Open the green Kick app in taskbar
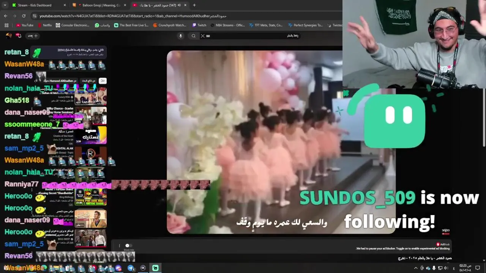This screenshot has height=273, width=486. 155,268
